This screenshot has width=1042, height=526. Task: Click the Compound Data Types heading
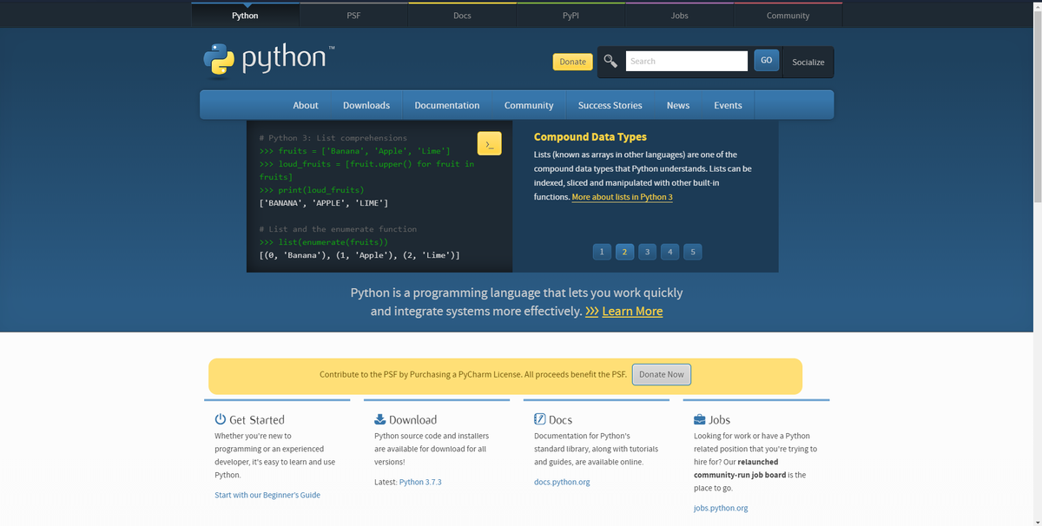[590, 136]
